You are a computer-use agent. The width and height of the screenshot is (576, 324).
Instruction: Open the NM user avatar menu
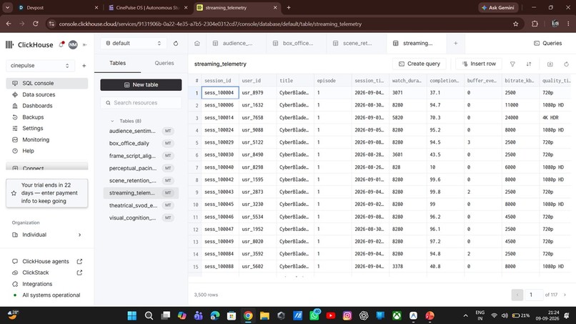click(x=73, y=45)
